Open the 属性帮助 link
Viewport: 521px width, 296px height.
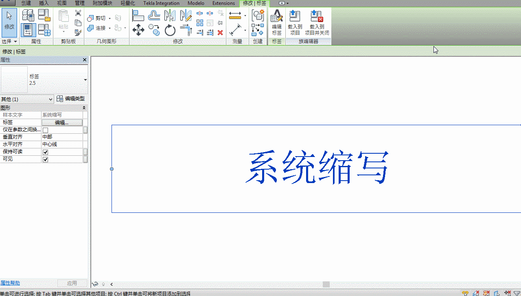pos(10,283)
